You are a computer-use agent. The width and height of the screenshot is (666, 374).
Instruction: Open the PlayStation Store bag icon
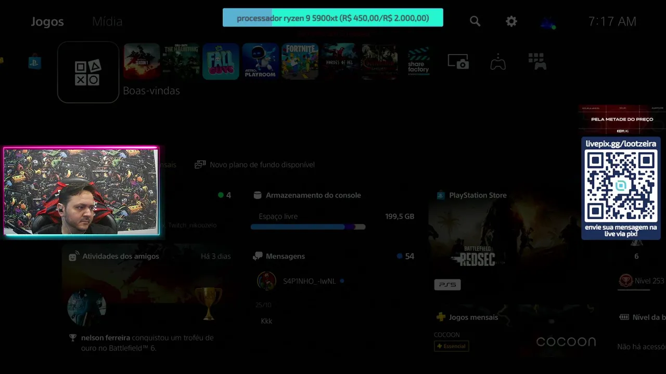pos(35,62)
